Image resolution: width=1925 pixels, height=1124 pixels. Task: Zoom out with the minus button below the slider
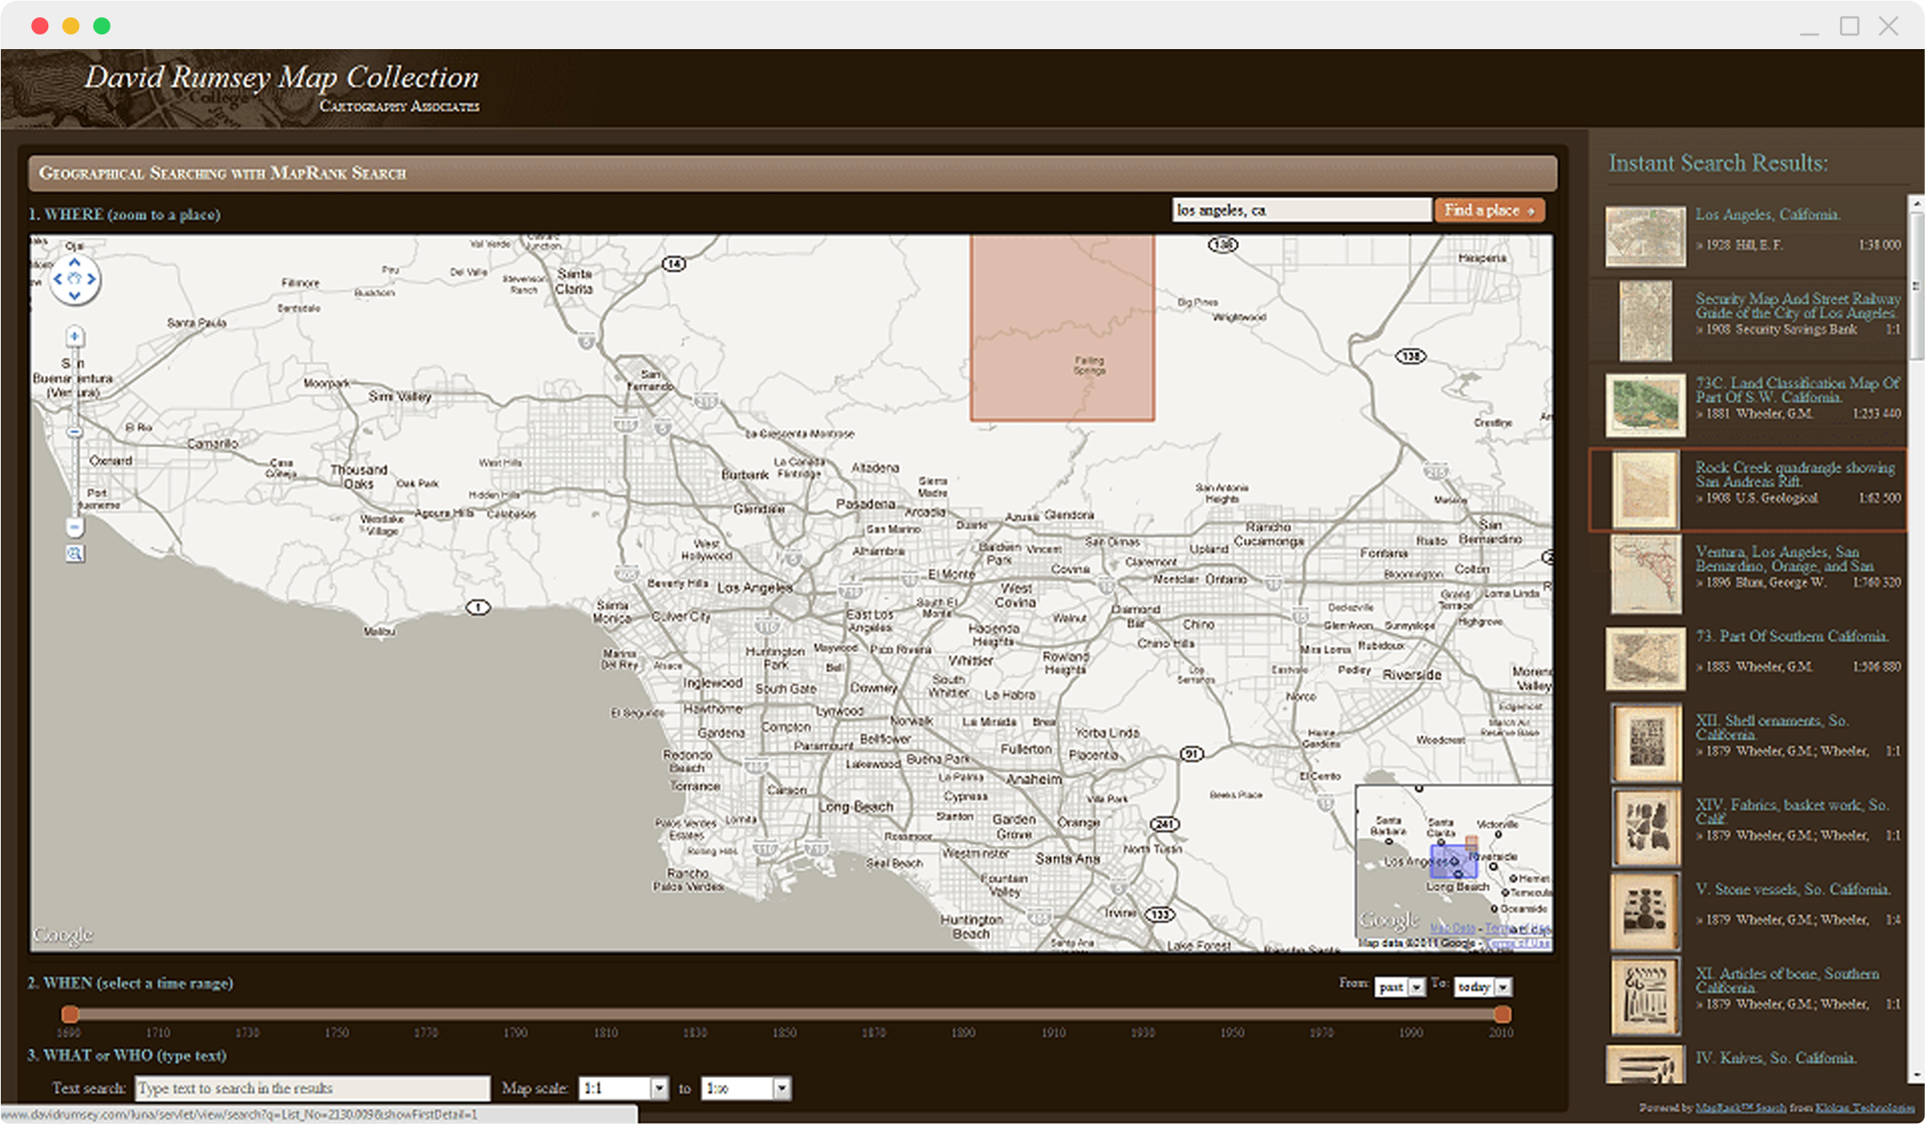74,527
